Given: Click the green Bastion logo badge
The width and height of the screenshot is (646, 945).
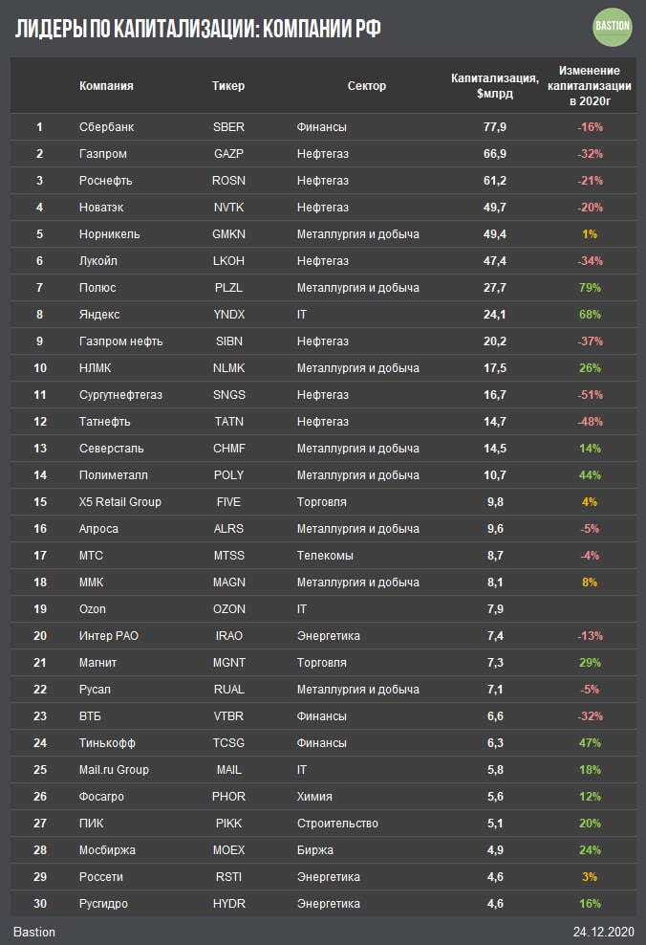Looking at the screenshot, I should [612, 27].
